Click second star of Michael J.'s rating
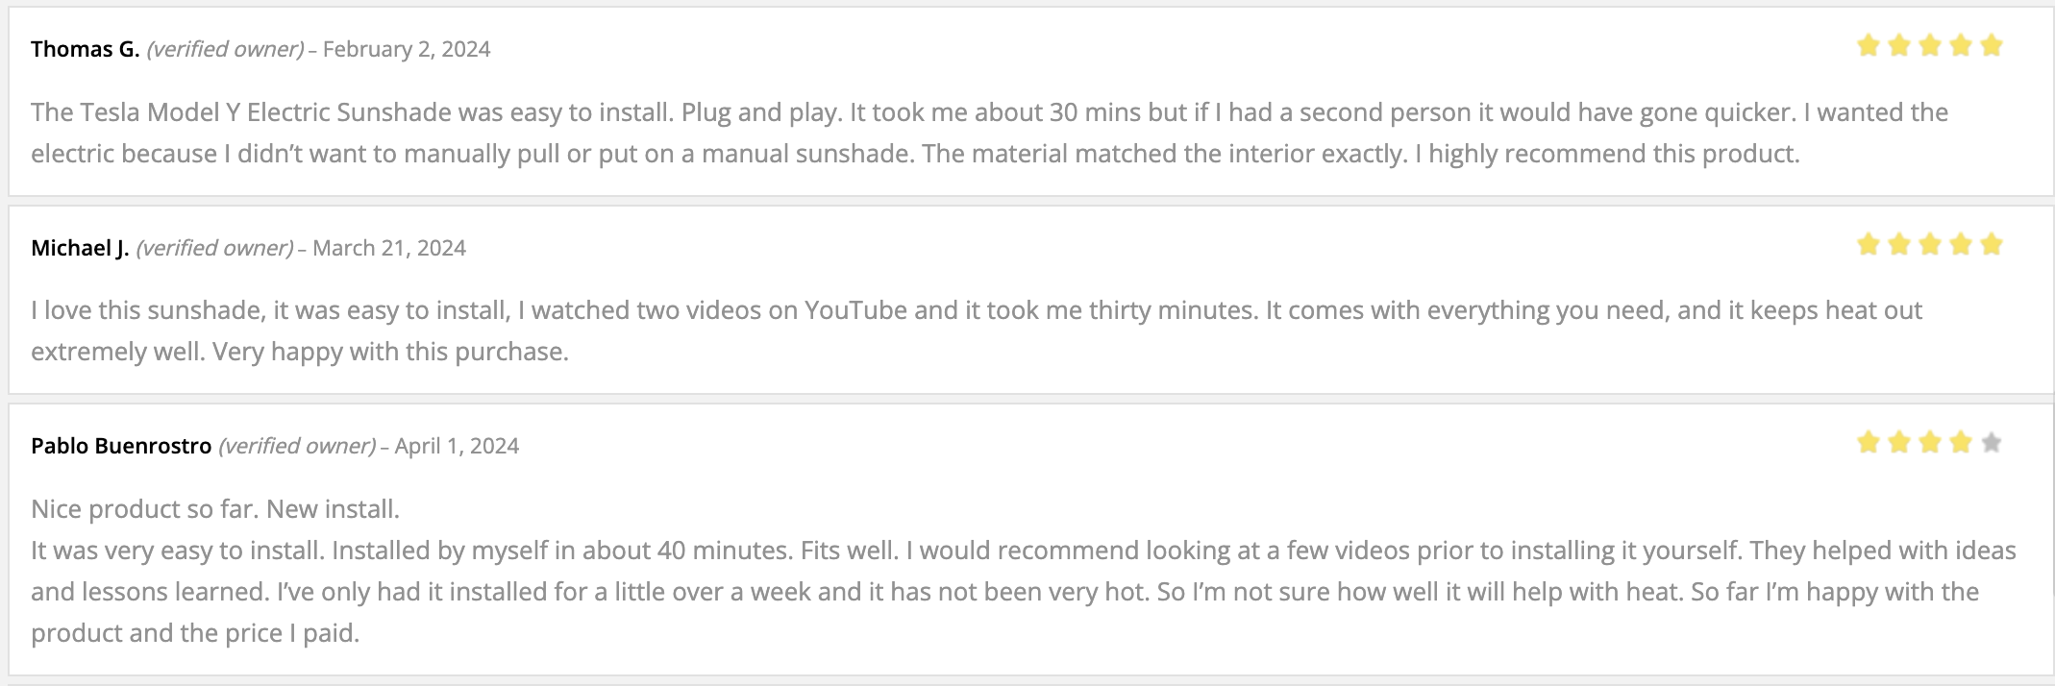2055x686 pixels. [1898, 244]
